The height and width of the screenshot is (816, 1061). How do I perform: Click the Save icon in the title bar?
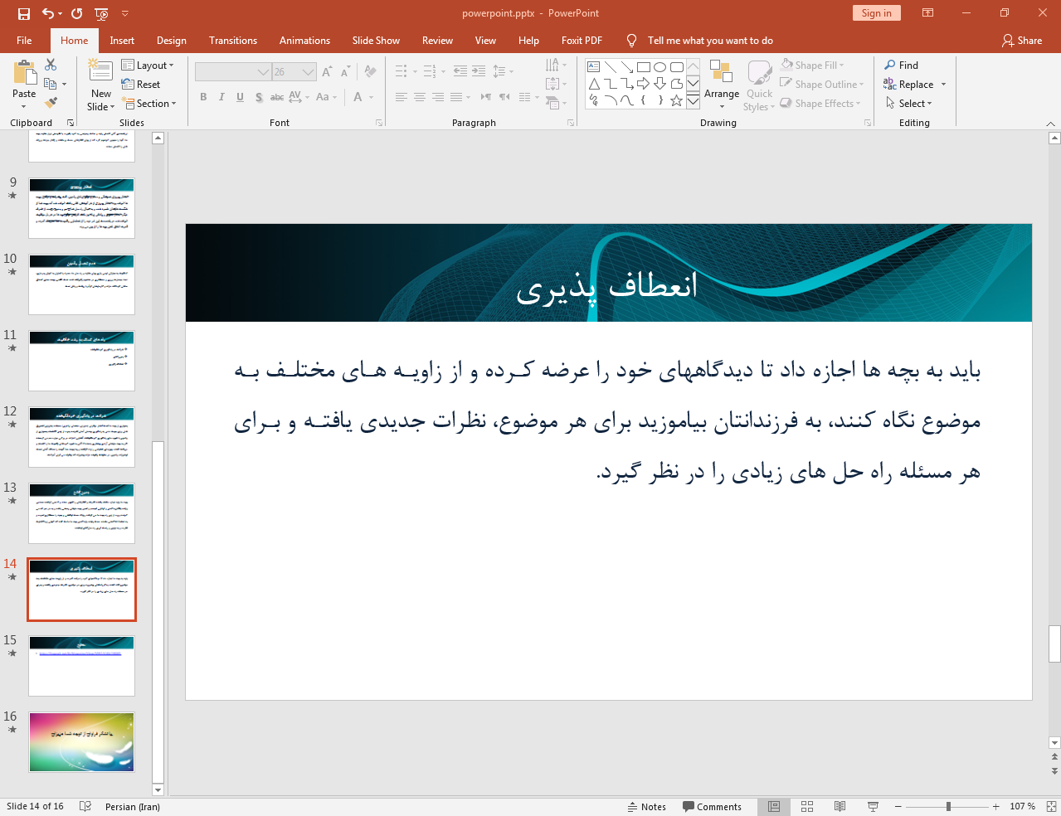[23, 13]
